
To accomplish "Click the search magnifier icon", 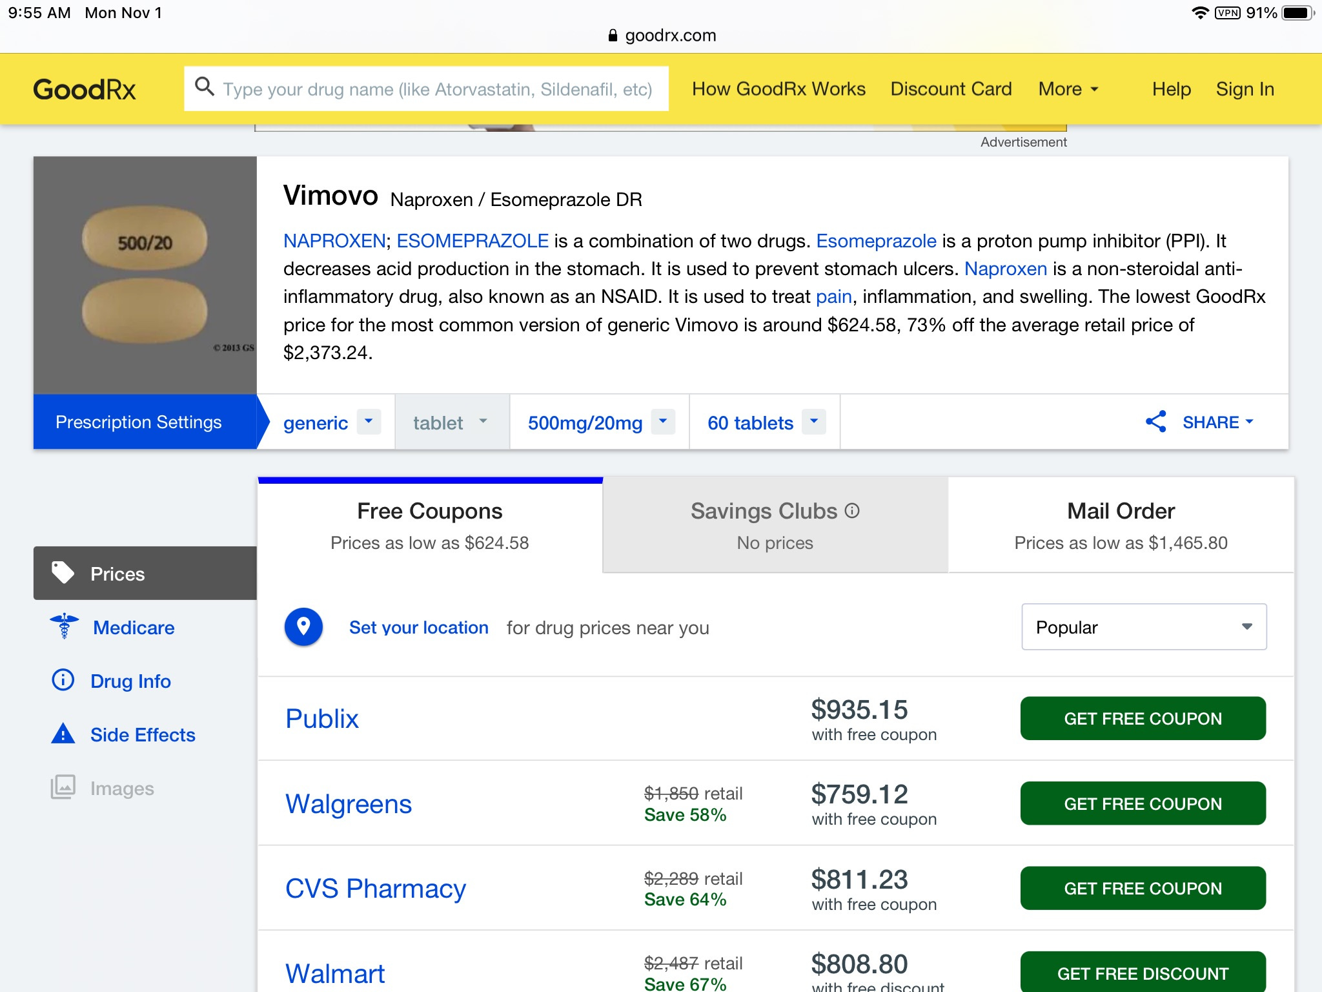I will (204, 87).
